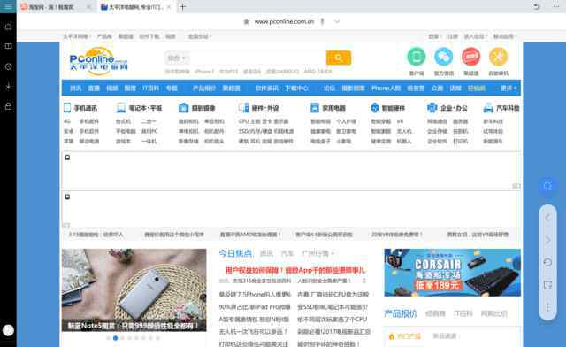Open downloads arrow icon in sidebar
Viewport: 566px width, 347px height.
coord(8,87)
